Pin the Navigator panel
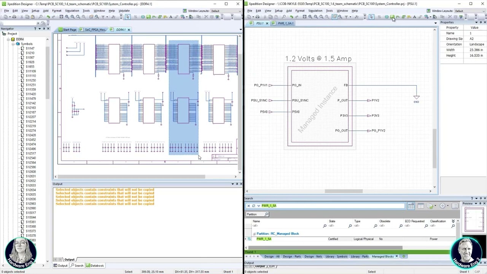Image resolution: width=487 pixels, height=274 pixels. point(44,29)
